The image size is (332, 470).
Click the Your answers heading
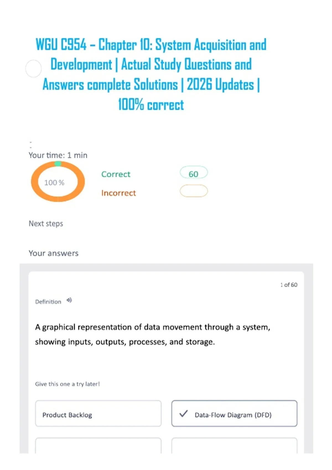tap(54, 253)
